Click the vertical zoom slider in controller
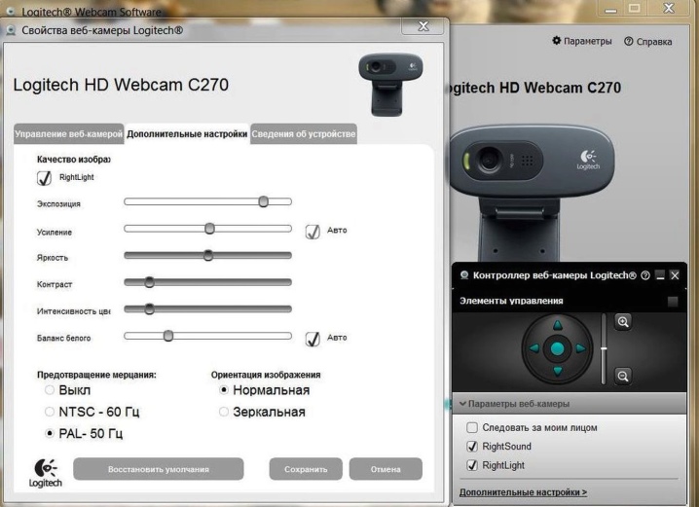699x507 pixels. click(604, 348)
